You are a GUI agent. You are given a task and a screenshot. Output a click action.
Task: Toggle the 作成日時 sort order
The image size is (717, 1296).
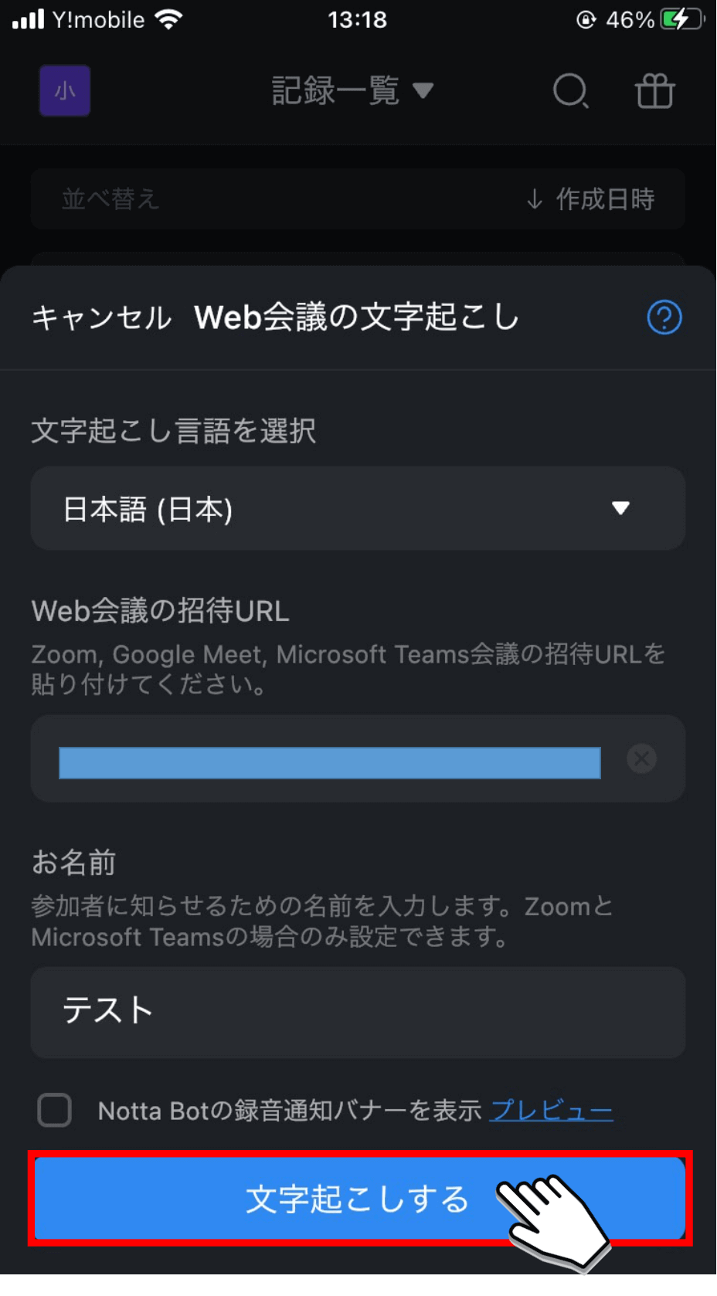[590, 199]
